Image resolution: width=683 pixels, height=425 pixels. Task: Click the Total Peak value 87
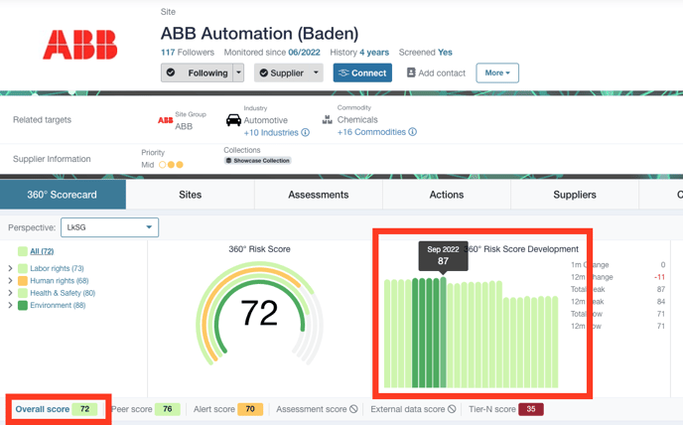coord(661,289)
